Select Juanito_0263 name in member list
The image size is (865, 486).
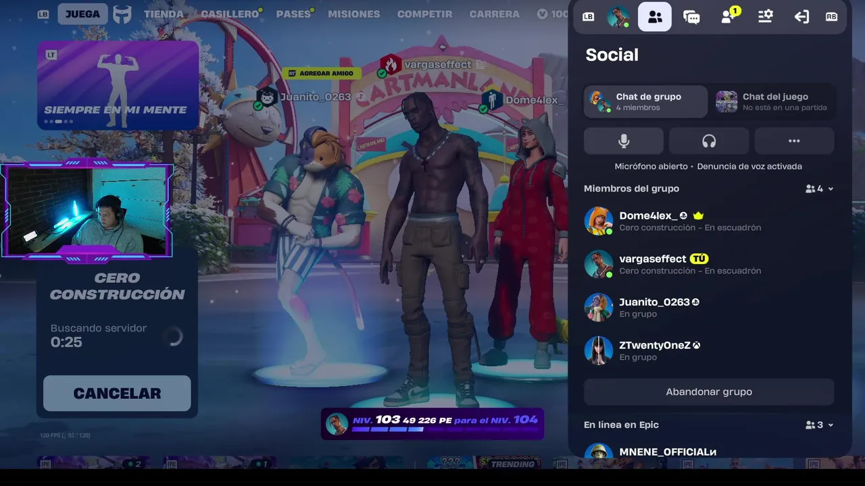[x=654, y=302]
